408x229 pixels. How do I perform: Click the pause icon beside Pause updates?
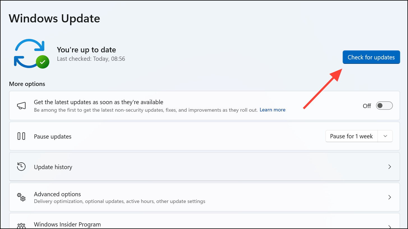(x=21, y=136)
